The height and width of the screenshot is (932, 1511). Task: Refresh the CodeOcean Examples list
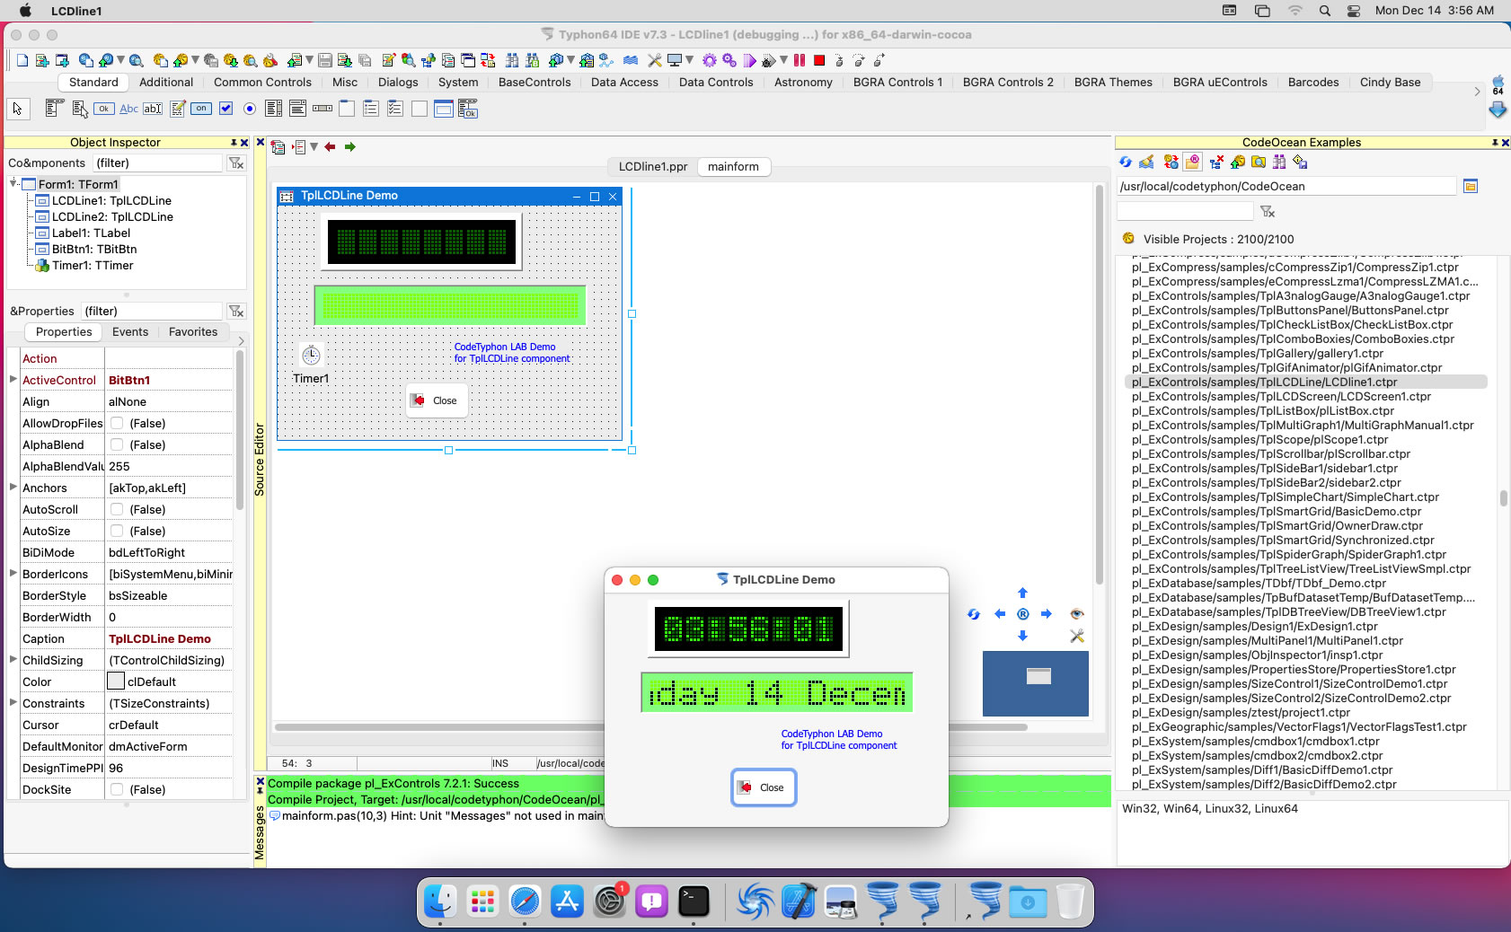[1126, 162]
